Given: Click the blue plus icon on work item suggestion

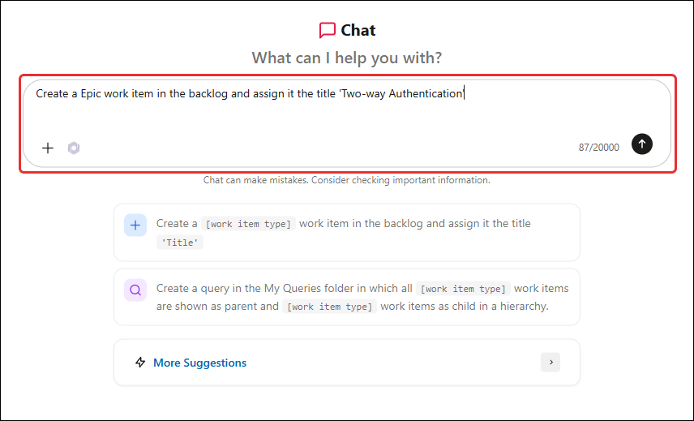Looking at the screenshot, I should tap(135, 225).
